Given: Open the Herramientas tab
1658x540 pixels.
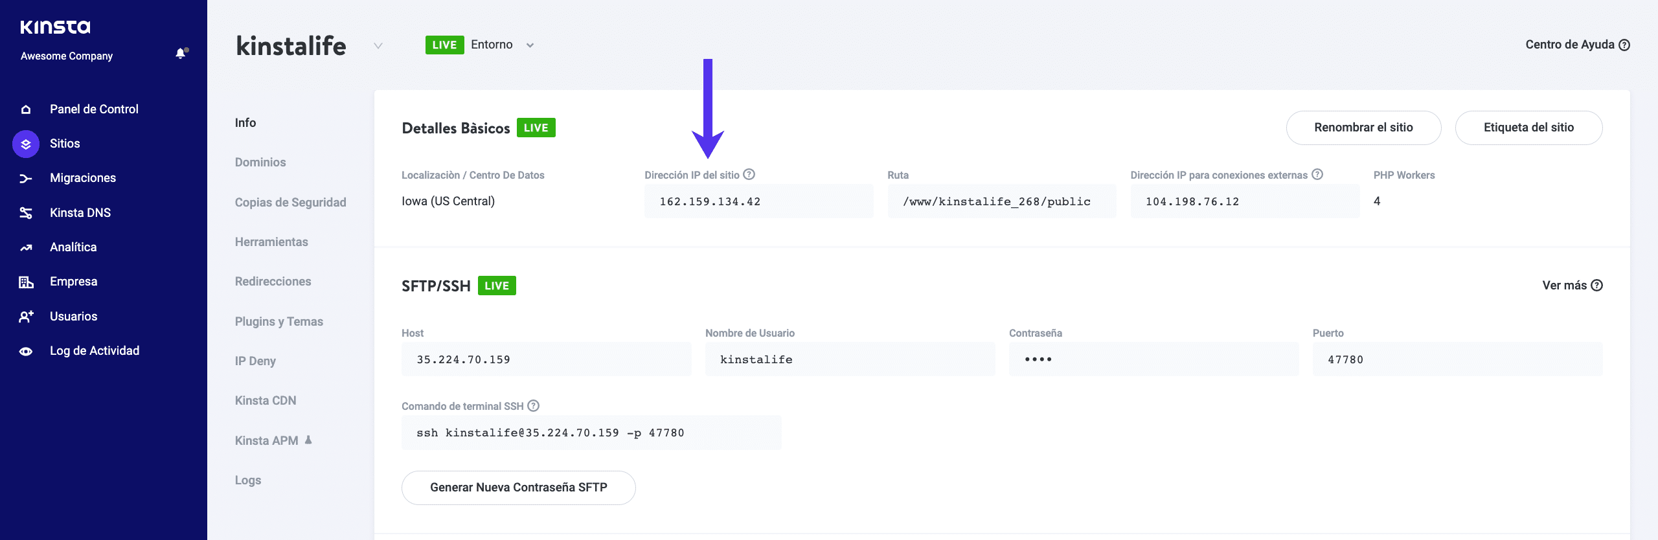Looking at the screenshot, I should (271, 242).
